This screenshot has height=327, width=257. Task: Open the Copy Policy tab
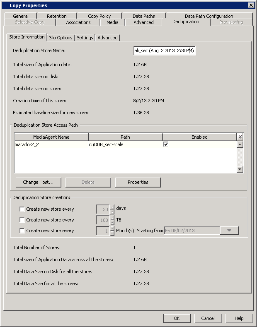point(99,16)
